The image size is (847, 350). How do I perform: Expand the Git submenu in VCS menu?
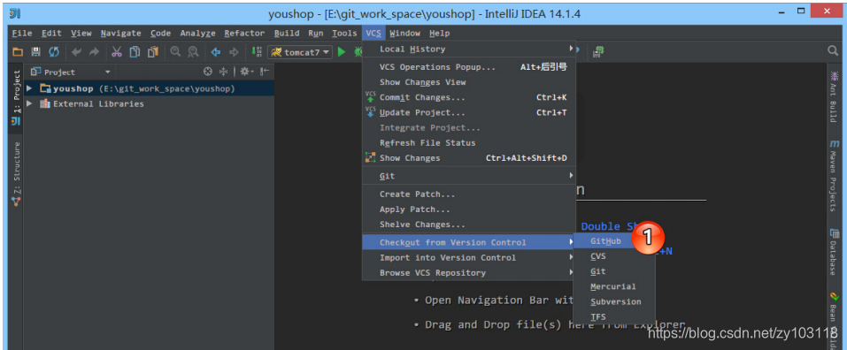469,176
